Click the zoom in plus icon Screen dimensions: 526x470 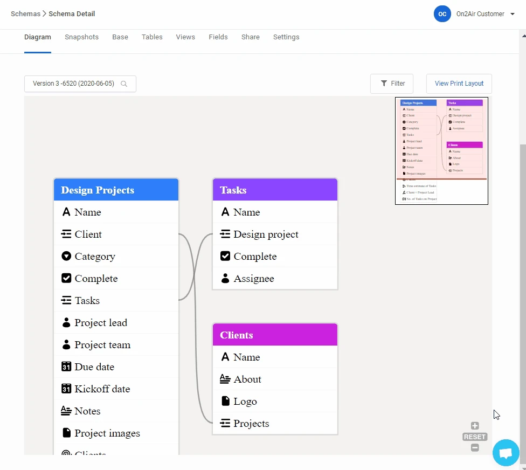pyautogui.click(x=475, y=426)
